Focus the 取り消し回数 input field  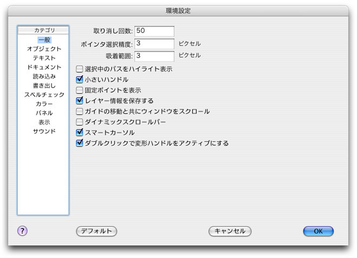click(154, 31)
